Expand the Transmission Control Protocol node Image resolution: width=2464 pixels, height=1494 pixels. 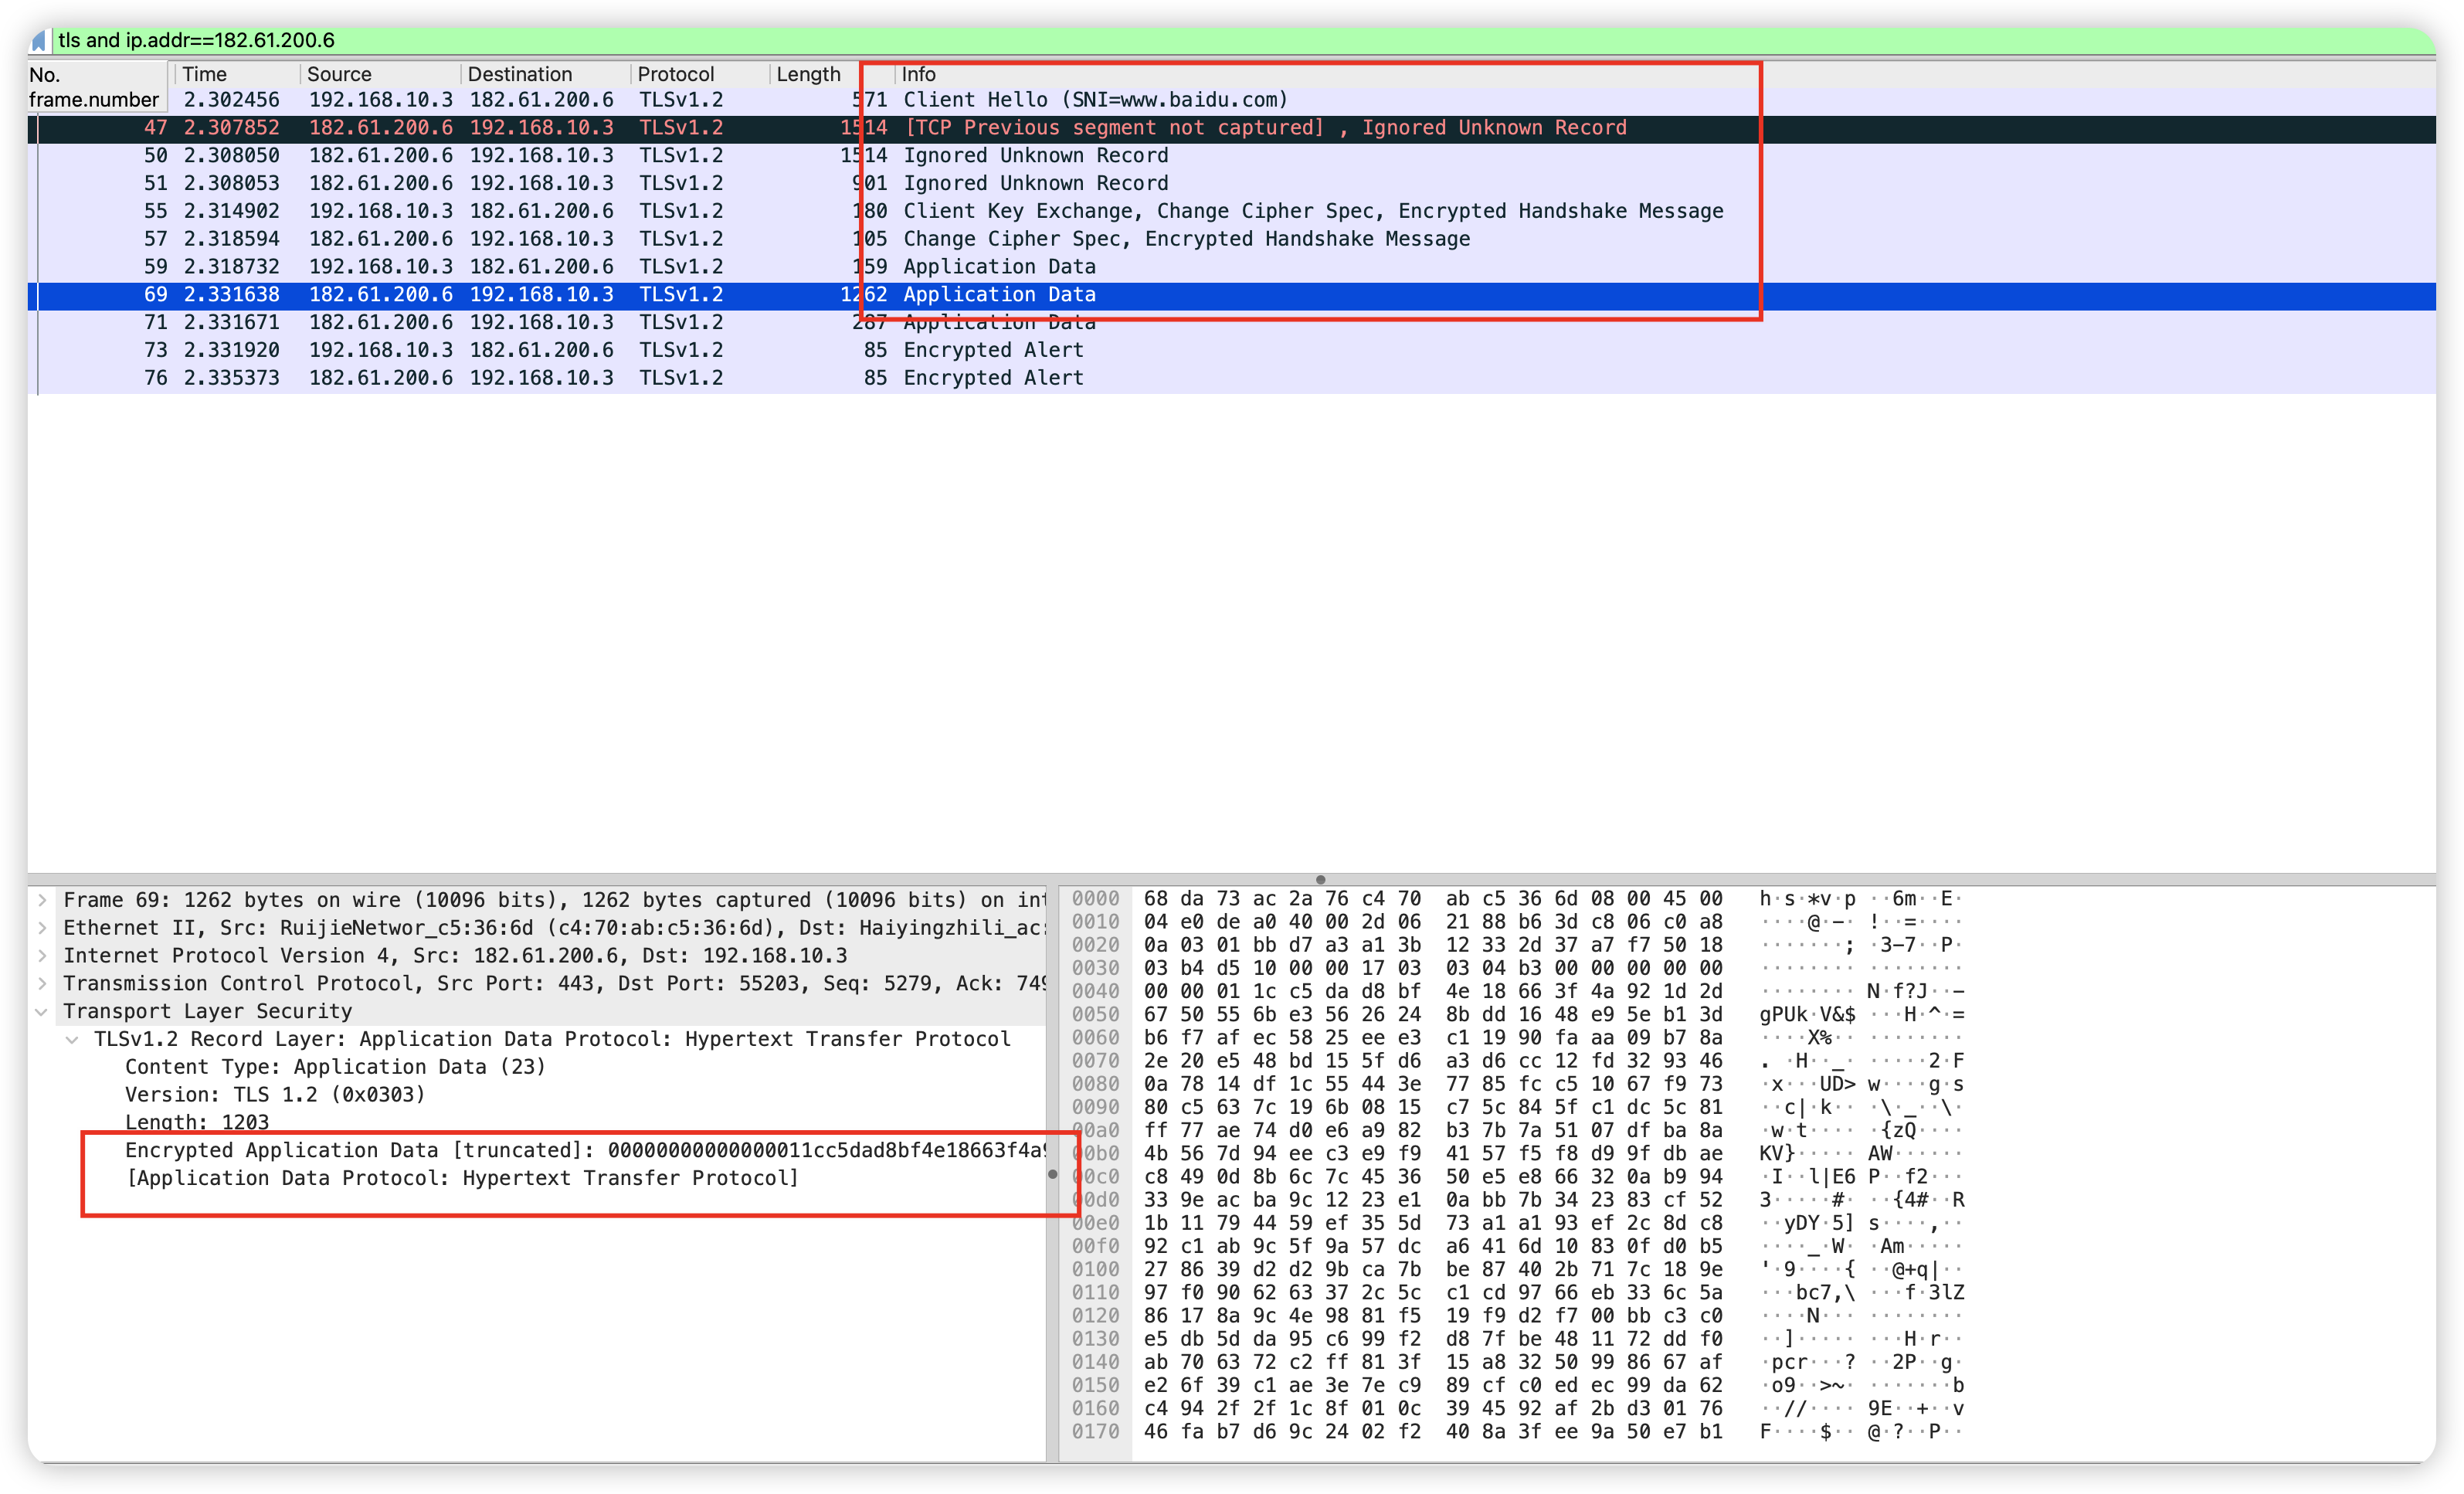(42, 984)
